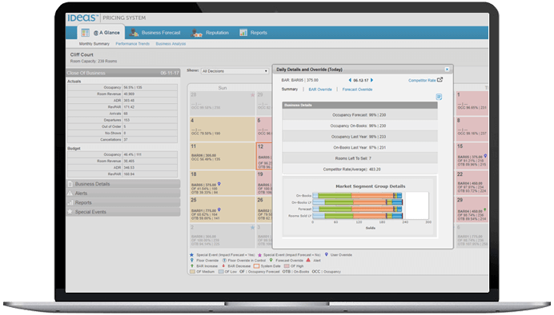Click the Reputation tab icon
This screenshot has width=554, height=315.
coord(196,33)
